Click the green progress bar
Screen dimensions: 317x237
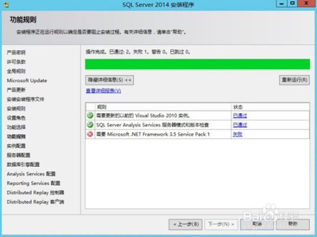point(197,64)
